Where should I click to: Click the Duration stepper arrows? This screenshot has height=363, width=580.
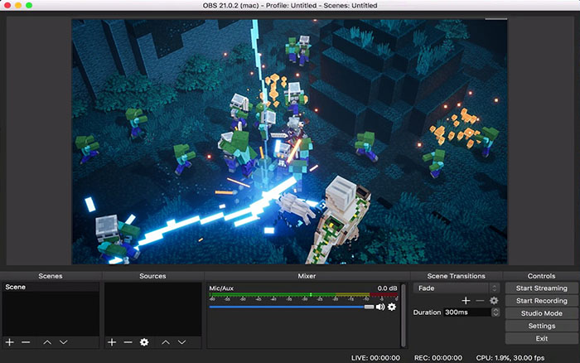pyautogui.click(x=495, y=312)
